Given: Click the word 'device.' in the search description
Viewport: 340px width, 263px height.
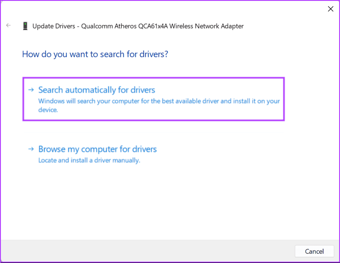Looking at the screenshot, I should tap(48, 110).
